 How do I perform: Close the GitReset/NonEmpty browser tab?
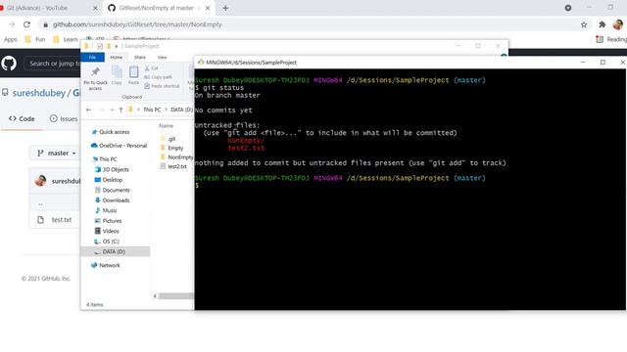(x=208, y=8)
